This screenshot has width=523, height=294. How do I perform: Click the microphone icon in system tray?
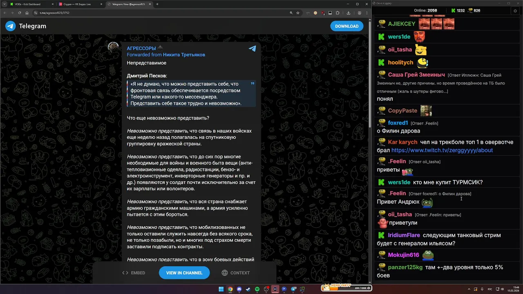(482, 289)
